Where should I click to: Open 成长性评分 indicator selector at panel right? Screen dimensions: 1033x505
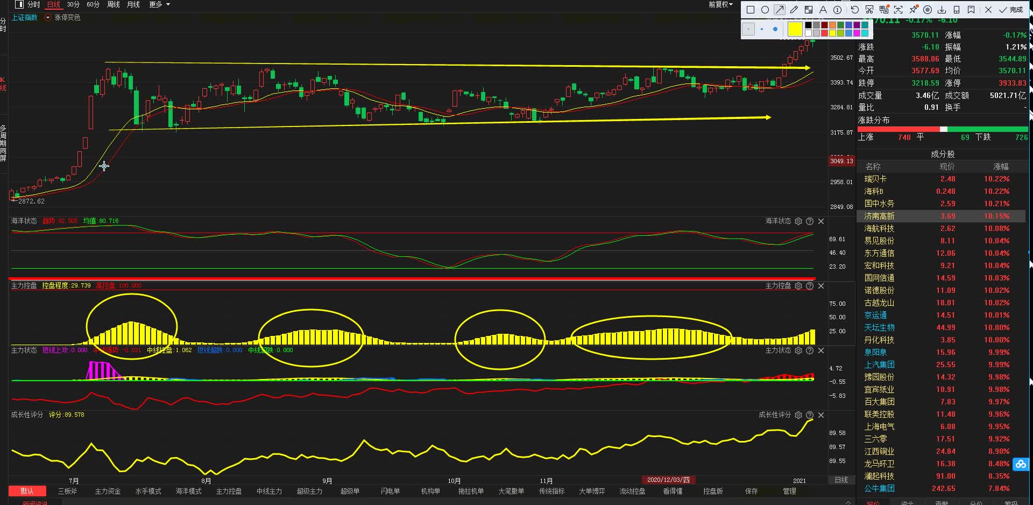pyautogui.click(x=775, y=415)
